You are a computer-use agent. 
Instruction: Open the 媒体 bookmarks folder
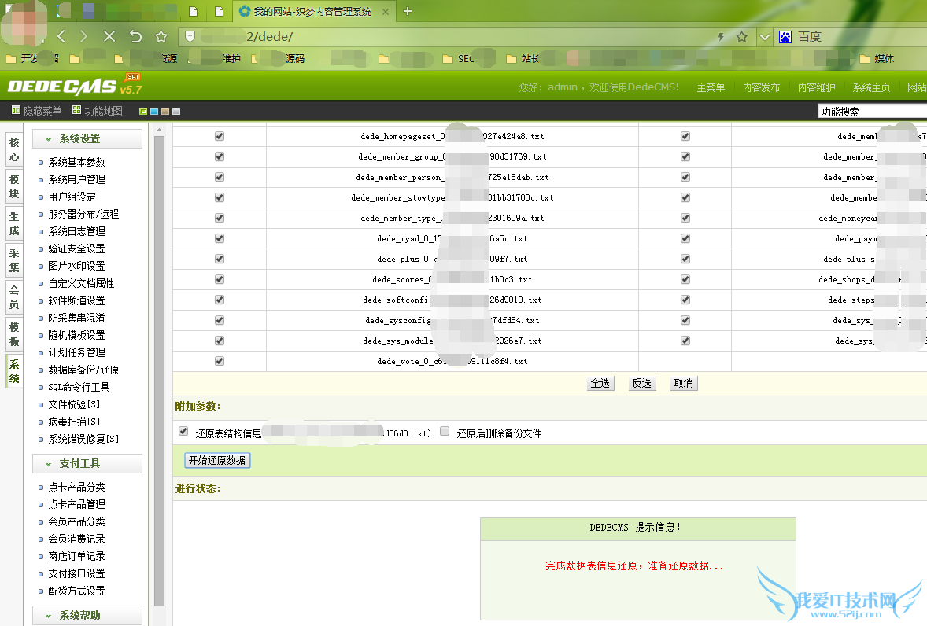tap(877, 58)
